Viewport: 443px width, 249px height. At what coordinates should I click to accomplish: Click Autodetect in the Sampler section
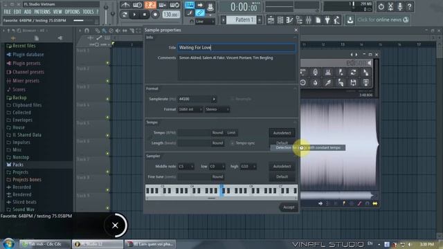[x=282, y=167]
